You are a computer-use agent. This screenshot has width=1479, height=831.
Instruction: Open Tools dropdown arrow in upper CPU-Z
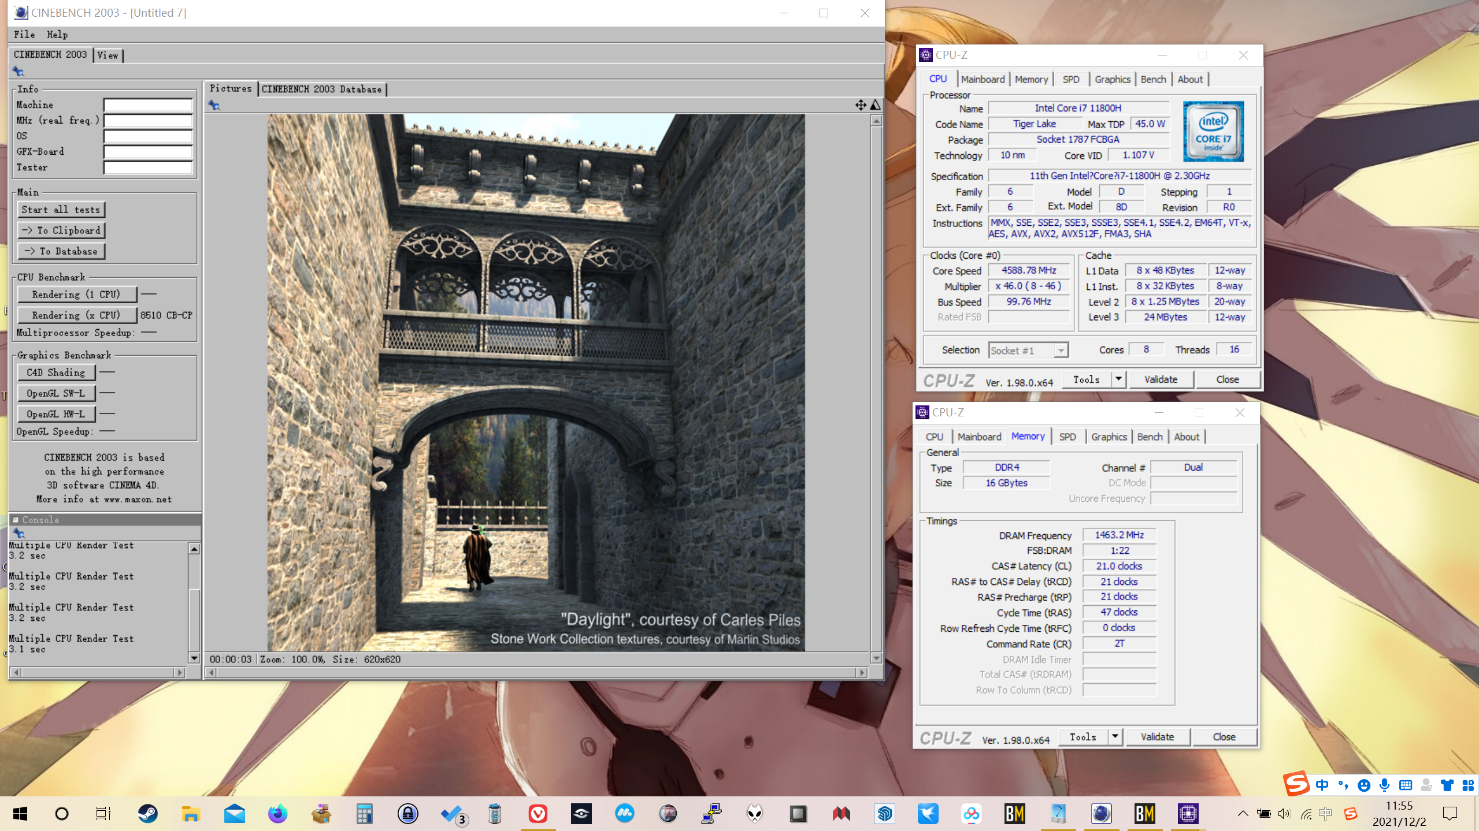(x=1118, y=379)
